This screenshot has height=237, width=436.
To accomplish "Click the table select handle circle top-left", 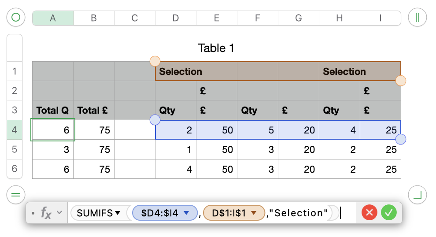I will (x=16, y=18).
